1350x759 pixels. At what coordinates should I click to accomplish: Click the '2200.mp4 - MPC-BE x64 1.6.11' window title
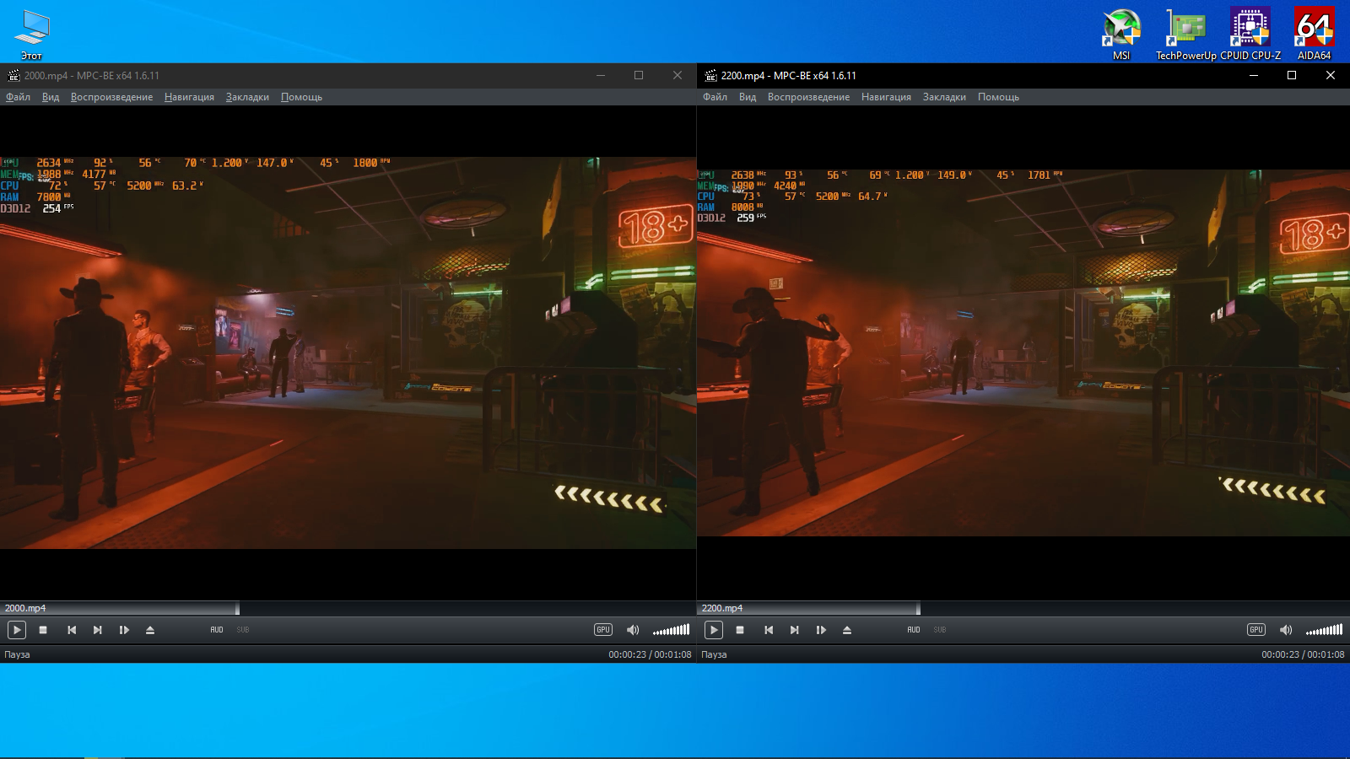(x=789, y=75)
